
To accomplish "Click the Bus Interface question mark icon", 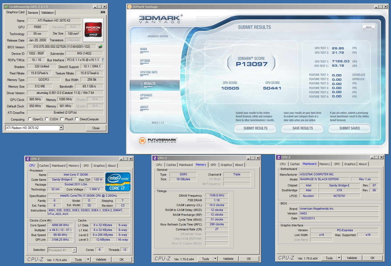I will pyautogui.click(x=103, y=60).
